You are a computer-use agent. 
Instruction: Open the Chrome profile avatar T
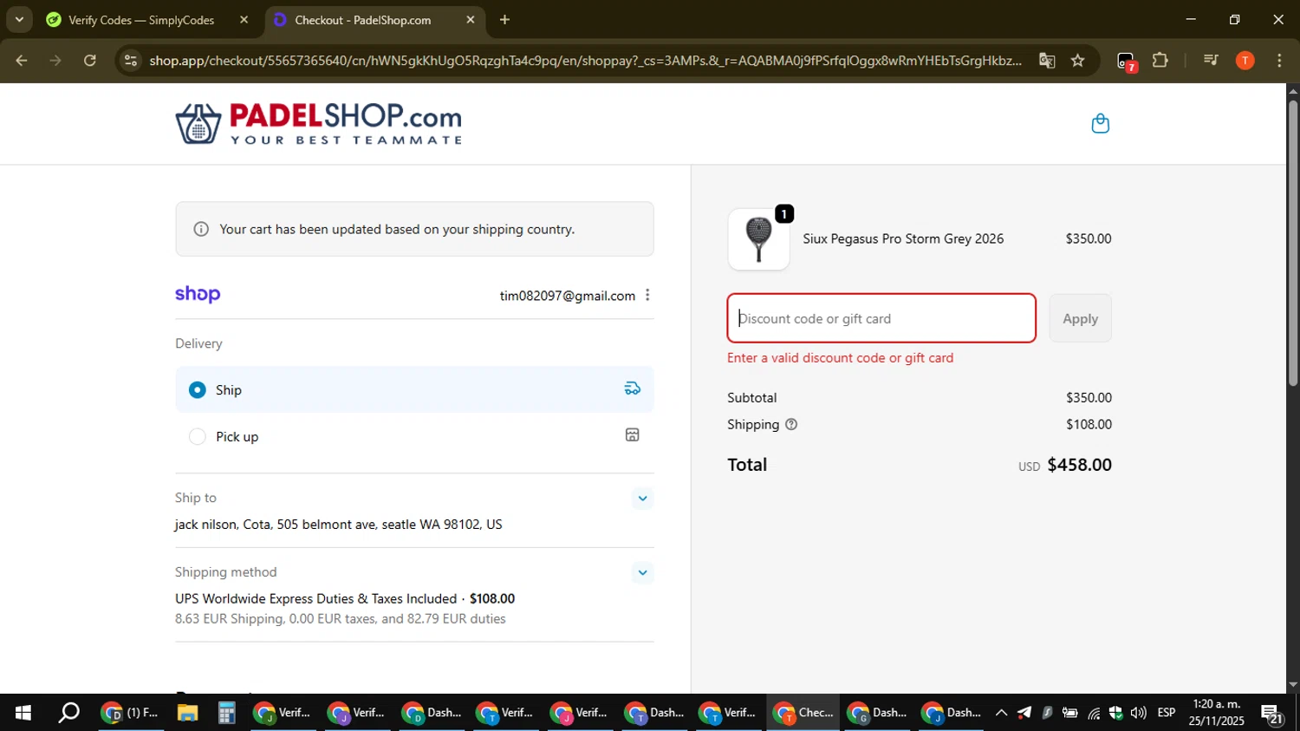click(1245, 60)
